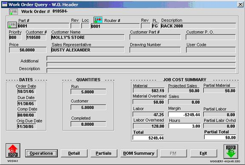Screen dimensions: 245x165
Task: Click the Loc field
Action: 85,26
